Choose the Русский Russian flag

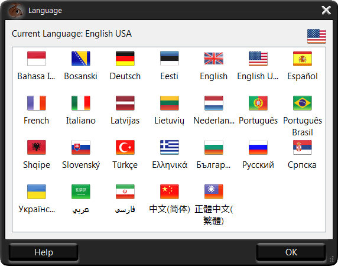258,147
